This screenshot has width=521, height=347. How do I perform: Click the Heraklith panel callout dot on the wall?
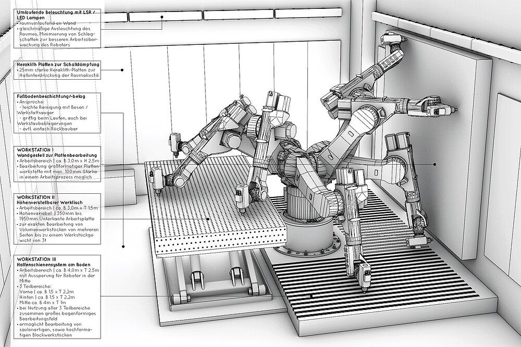(122, 69)
